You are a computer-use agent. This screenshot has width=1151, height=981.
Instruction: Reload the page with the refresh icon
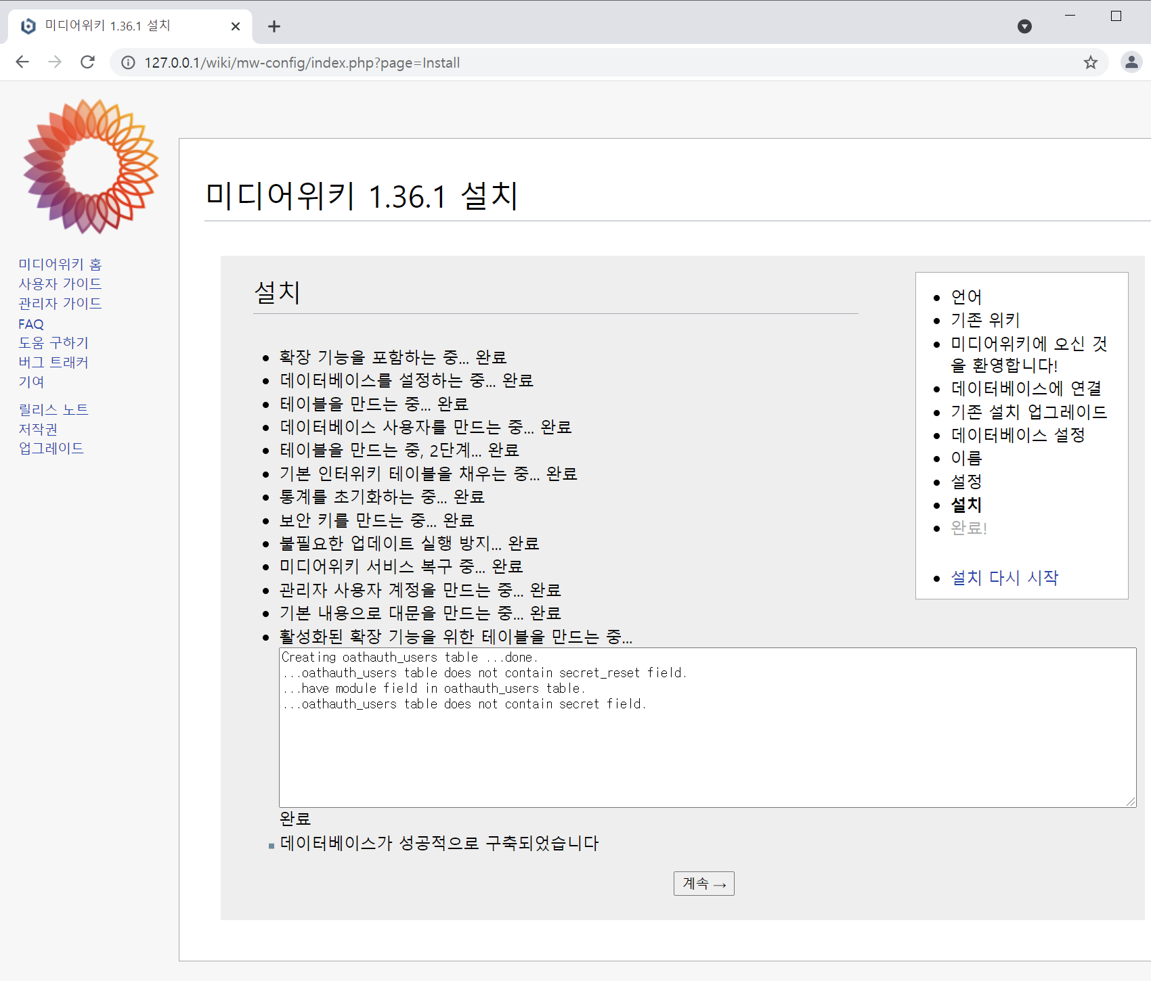tap(87, 62)
